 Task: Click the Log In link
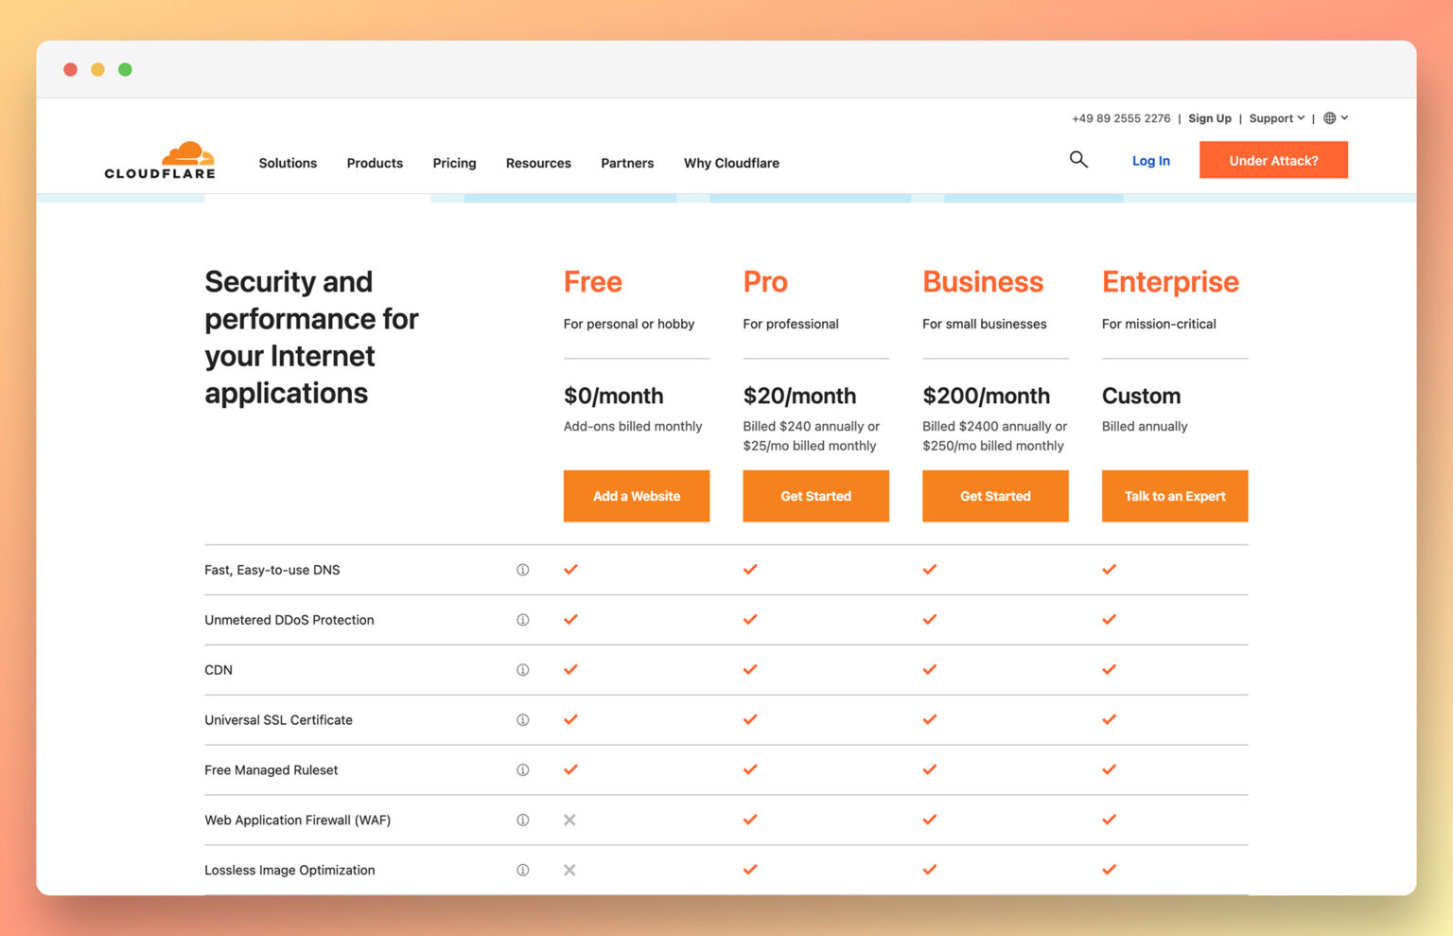[x=1151, y=161]
